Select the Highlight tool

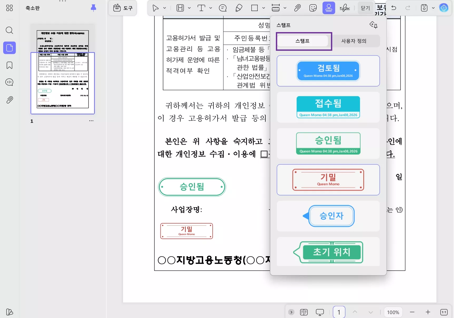180,8
